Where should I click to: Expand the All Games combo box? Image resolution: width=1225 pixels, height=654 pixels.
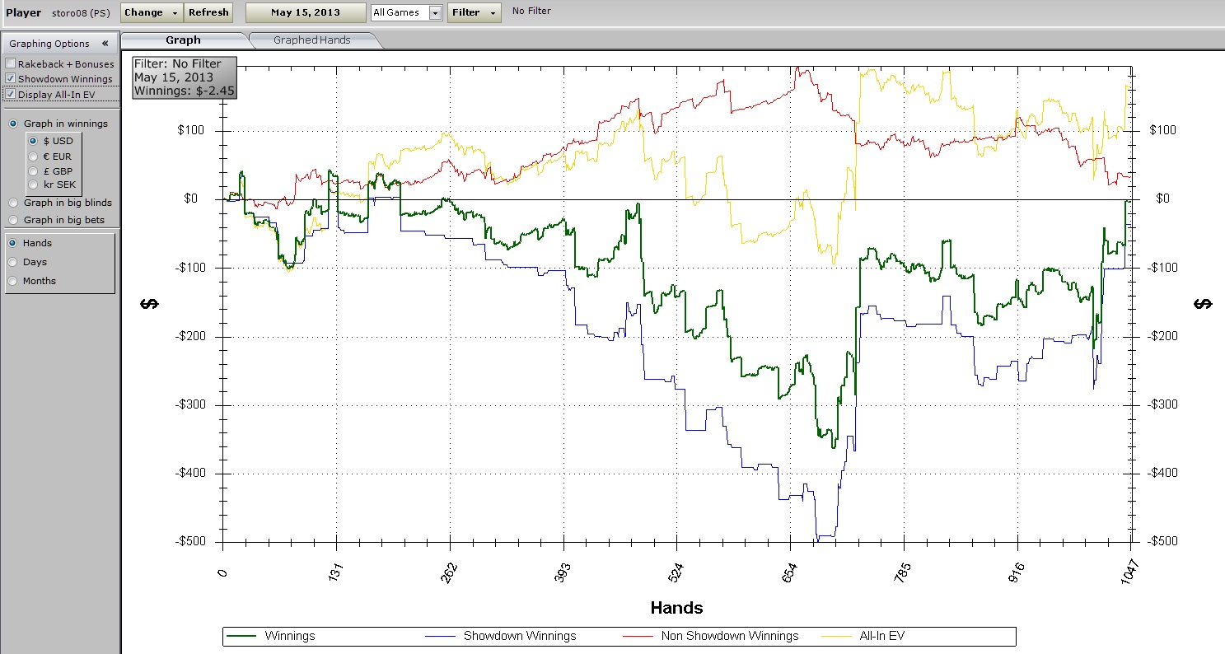click(x=435, y=13)
